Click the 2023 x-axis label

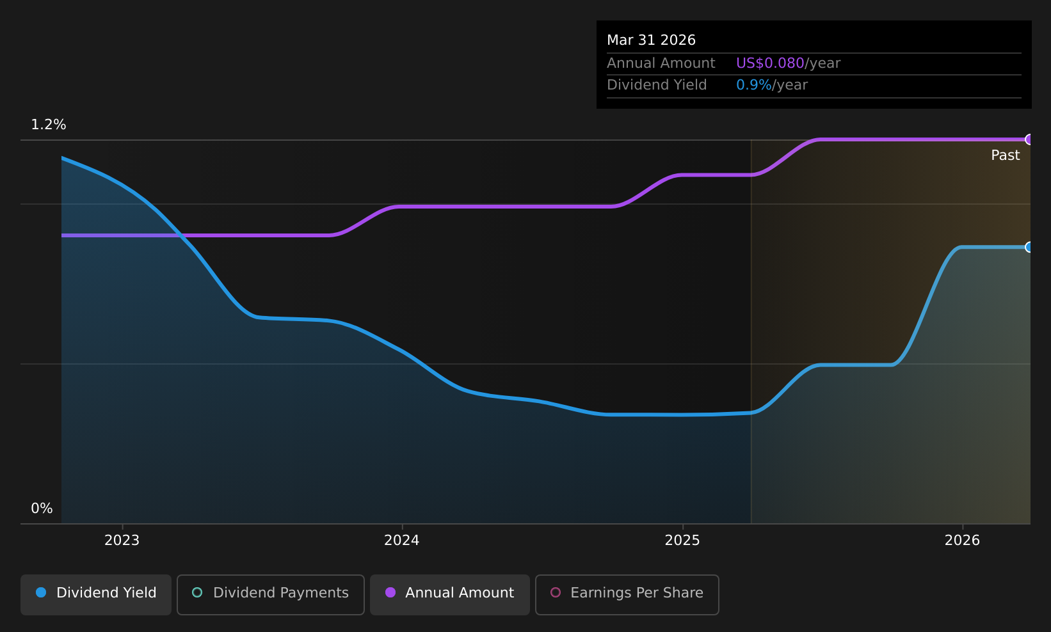click(122, 541)
